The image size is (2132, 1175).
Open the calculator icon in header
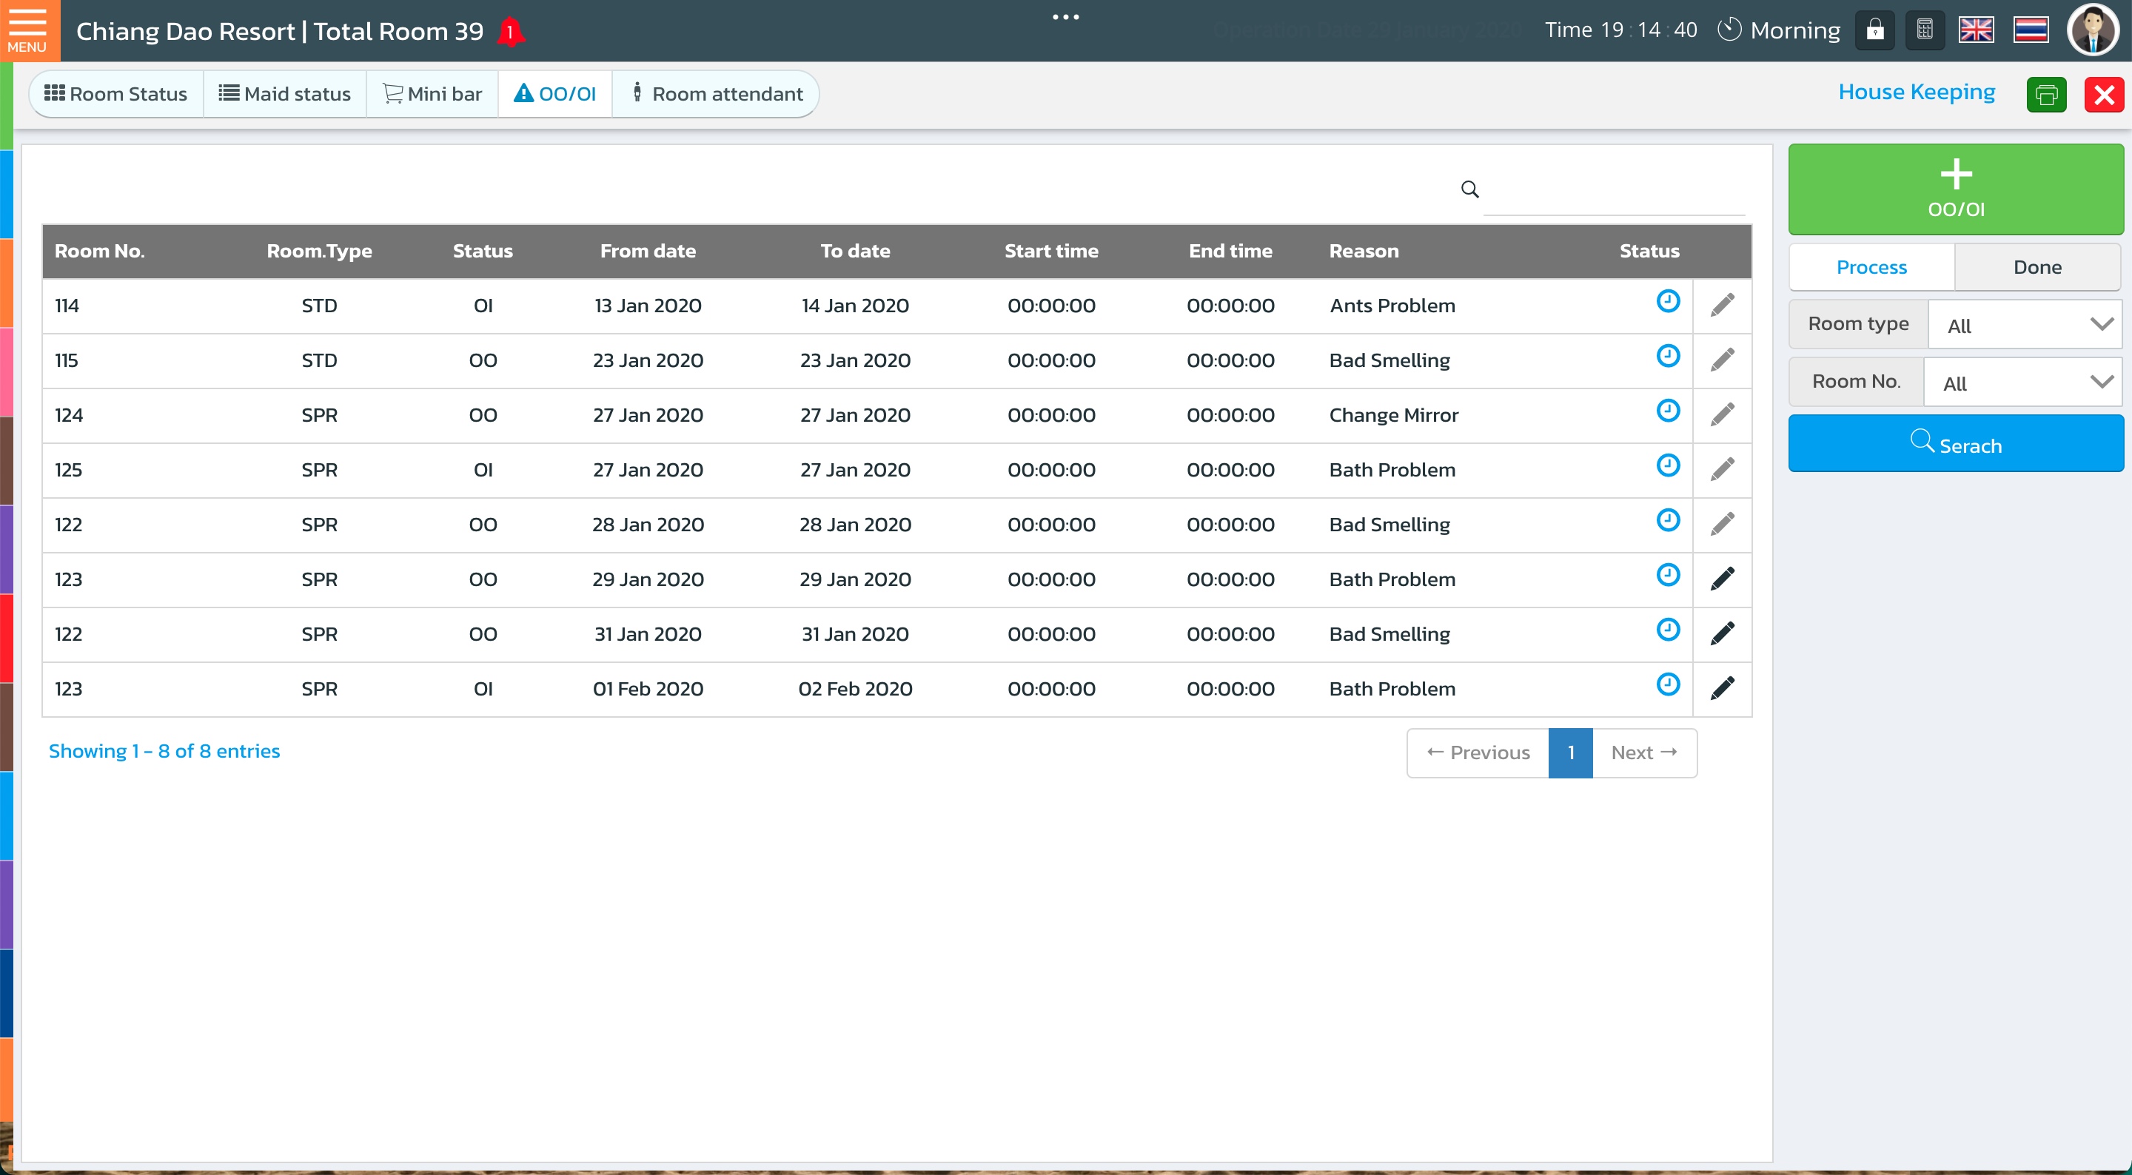click(x=1924, y=30)
